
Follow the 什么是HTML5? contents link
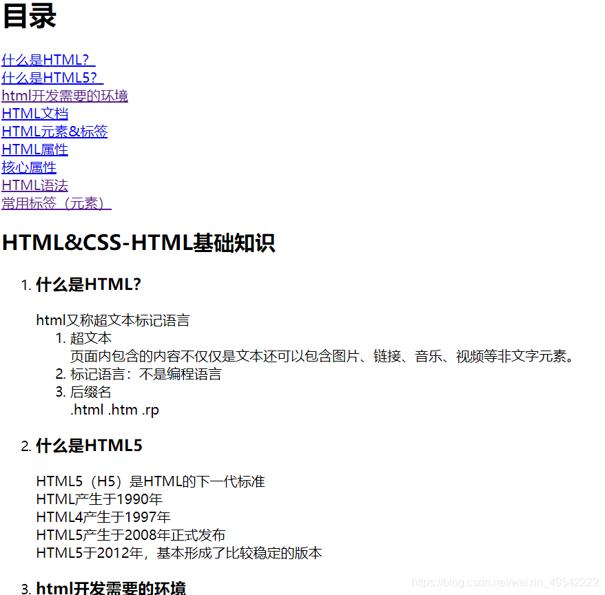click(x=52, y=78)
